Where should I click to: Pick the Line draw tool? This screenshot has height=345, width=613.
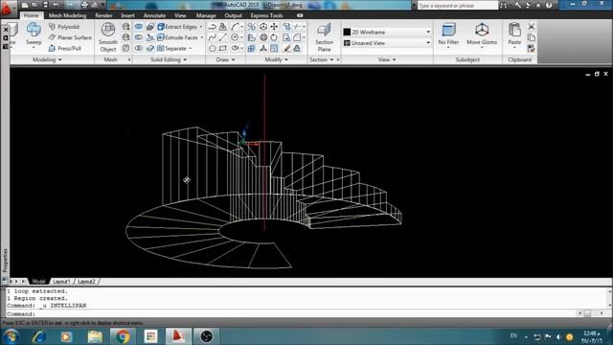223,37
